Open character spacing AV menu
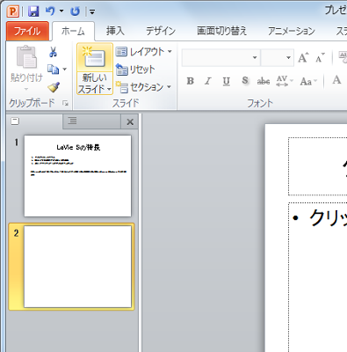 (x=285, y=81)
